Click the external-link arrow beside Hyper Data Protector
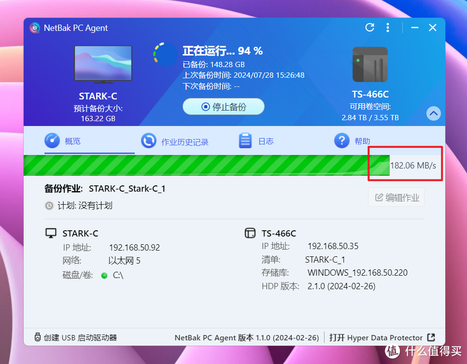Image resolution: width=467 pixels, height=364 pixels. coord(430,337)
